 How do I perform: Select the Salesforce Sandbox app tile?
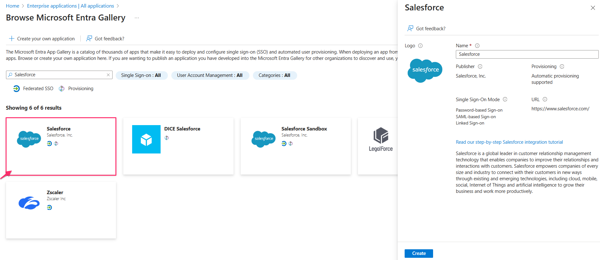click(296, 146)
